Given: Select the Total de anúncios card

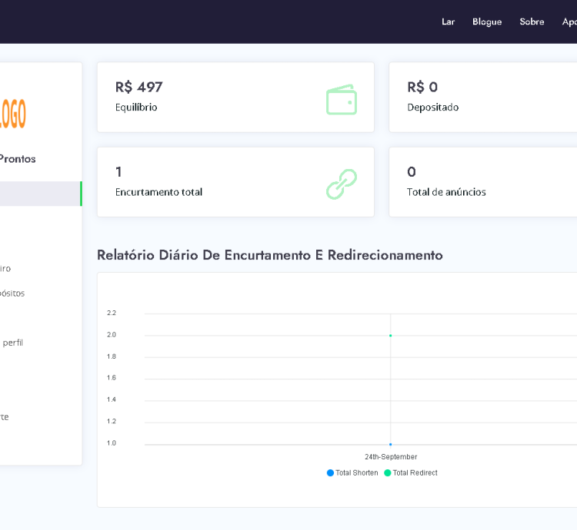Looking at the screenshot, I should [x=483, y=182].
